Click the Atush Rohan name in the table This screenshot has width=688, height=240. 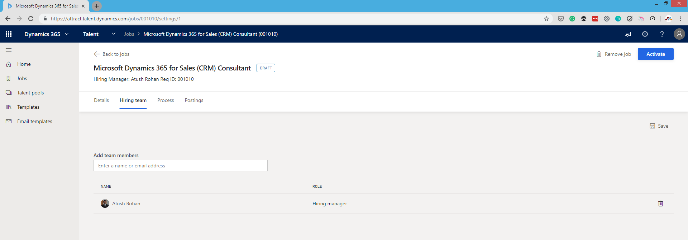pos(126,204)
